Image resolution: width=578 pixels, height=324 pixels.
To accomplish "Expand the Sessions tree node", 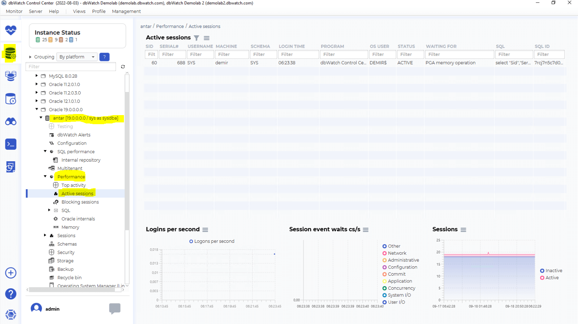I will click(x=45, y=235).
